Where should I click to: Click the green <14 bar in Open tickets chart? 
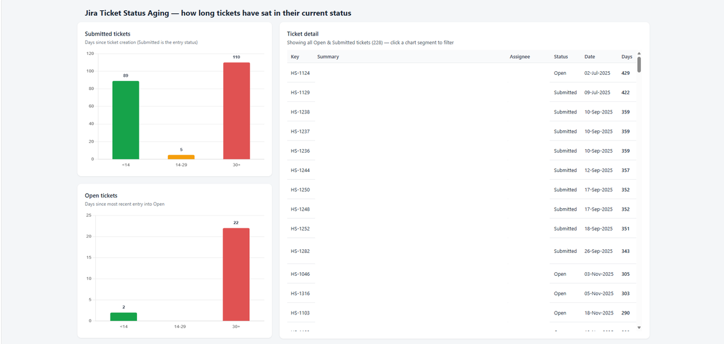click(124, 316)
